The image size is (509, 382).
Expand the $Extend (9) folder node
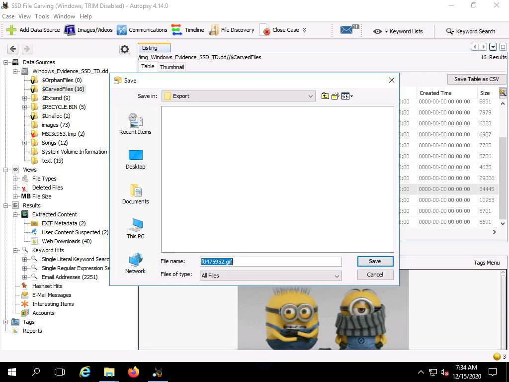click(x=24, y=98)
